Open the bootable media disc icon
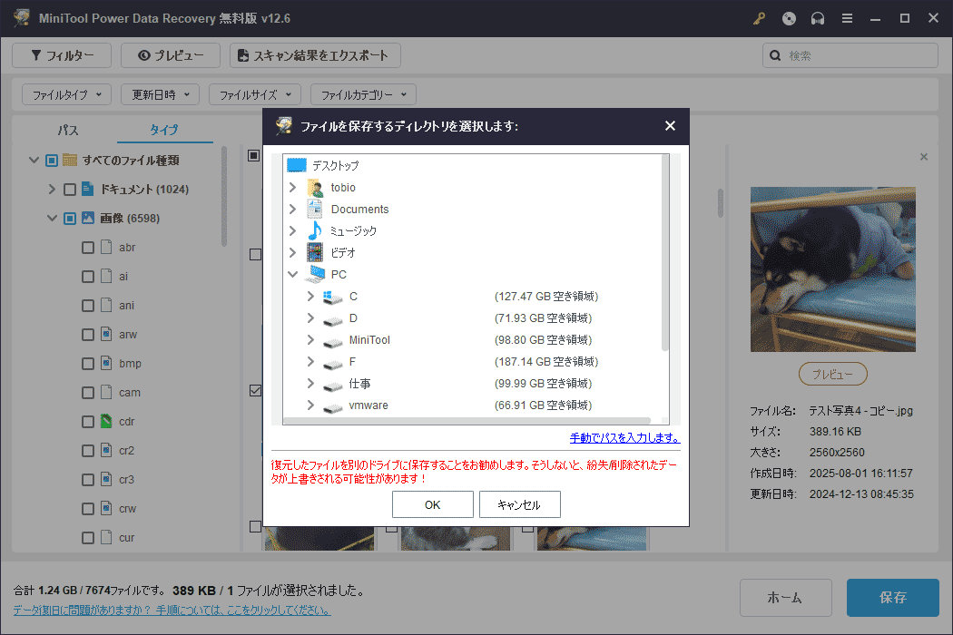953x635 pixels. (x=788, y=17)
